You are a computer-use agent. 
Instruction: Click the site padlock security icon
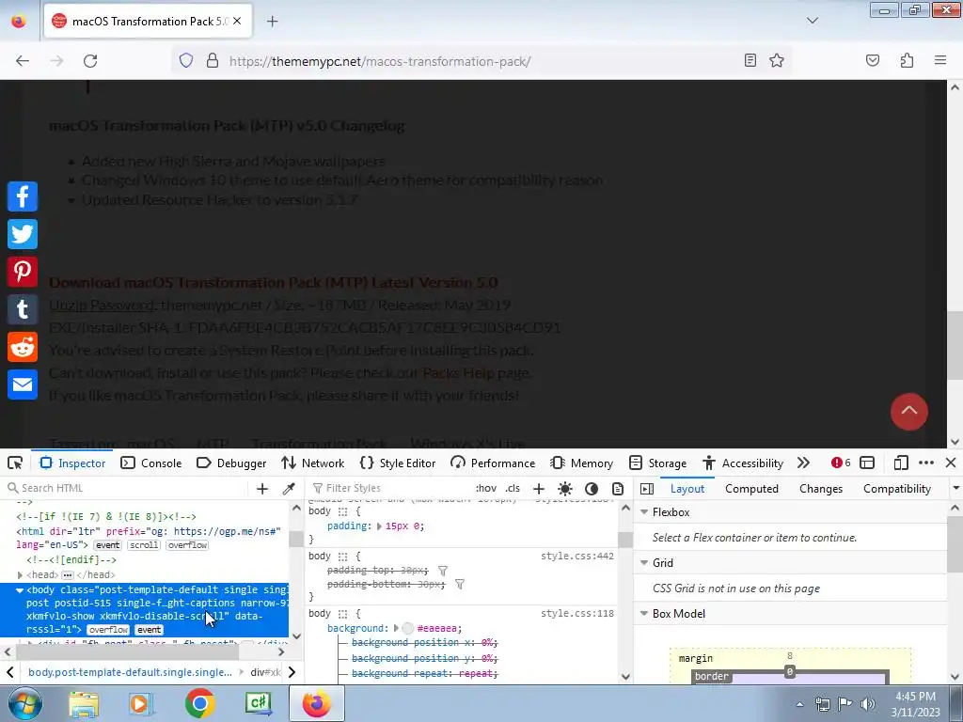coord(213,61)
